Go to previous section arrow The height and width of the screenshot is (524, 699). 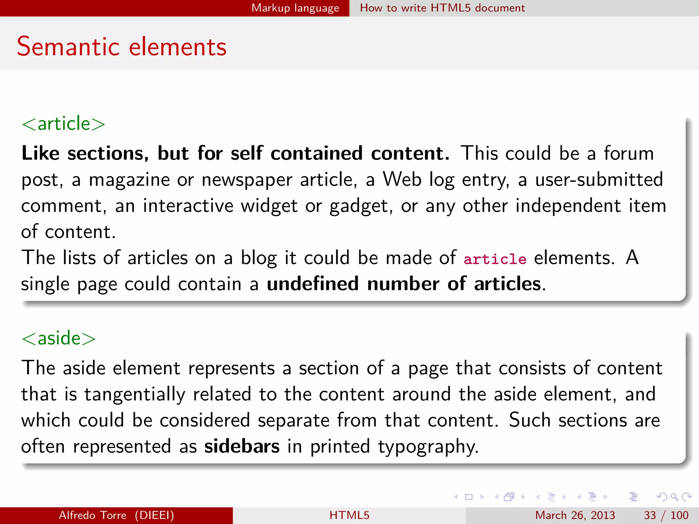coord(579,497)
